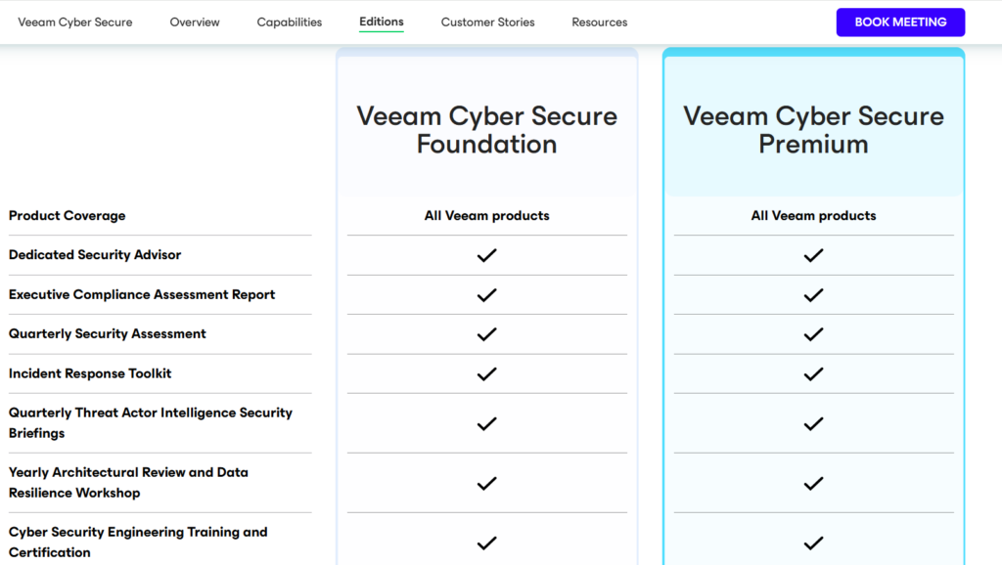Click Foundation checkmark for Cyber Security Engineering Training
1002x565 pixels.
pyautogui.click(x=487, y=543)
